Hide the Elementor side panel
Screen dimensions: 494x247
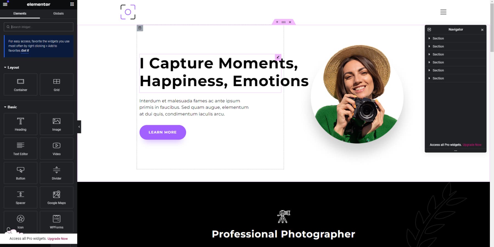point(79,127)
